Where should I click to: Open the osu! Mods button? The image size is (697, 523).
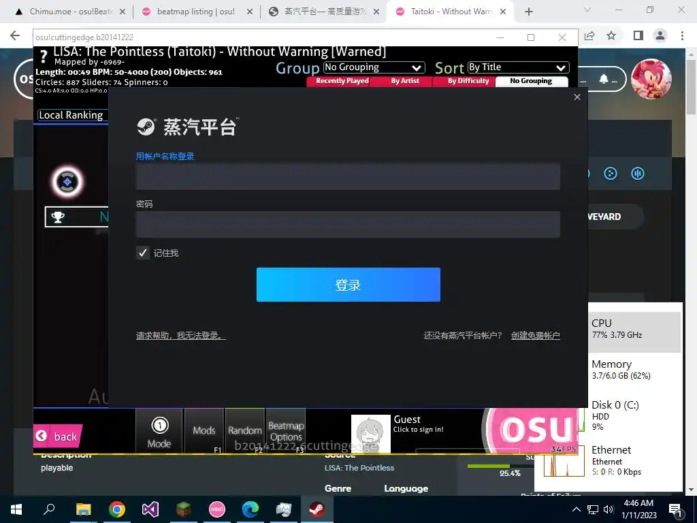click(204, 431)
